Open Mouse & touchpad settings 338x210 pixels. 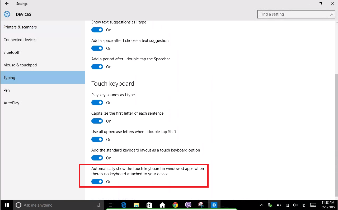click(x=20, y=65)
